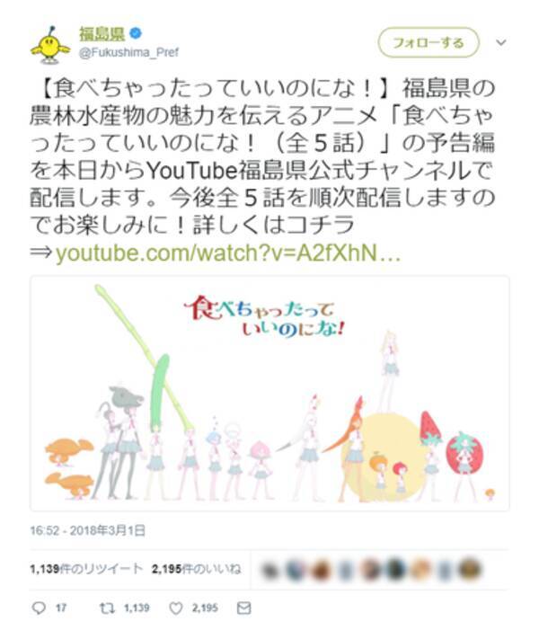Open the anime promotional image

(269, 393)
